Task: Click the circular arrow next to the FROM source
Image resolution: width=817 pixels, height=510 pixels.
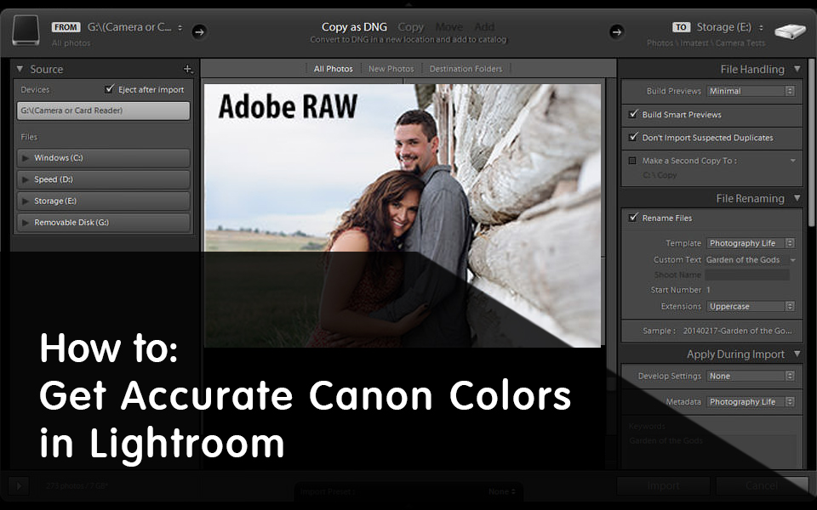Action: pyautogui.click(x=198, y=31)
